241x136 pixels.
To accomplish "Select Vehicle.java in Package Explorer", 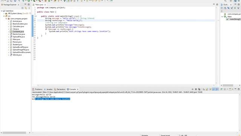I will (x=17, y=55).
